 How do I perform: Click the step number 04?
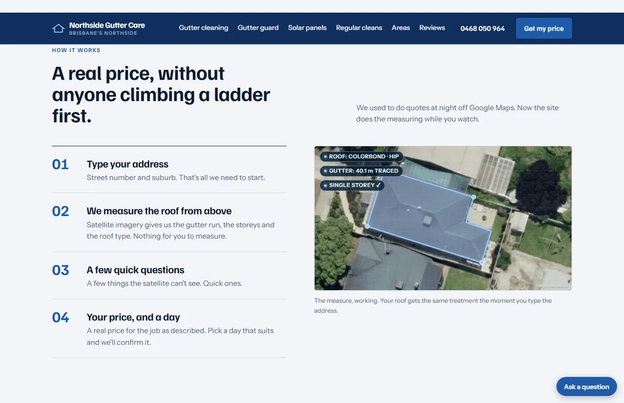(x=60, y=318)
